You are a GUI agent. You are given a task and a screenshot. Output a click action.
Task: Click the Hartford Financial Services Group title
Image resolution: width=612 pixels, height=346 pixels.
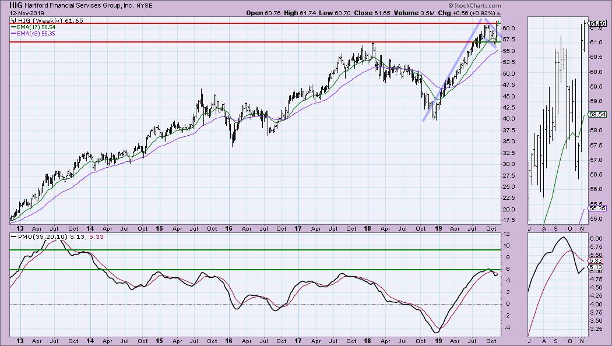(80, 5)
